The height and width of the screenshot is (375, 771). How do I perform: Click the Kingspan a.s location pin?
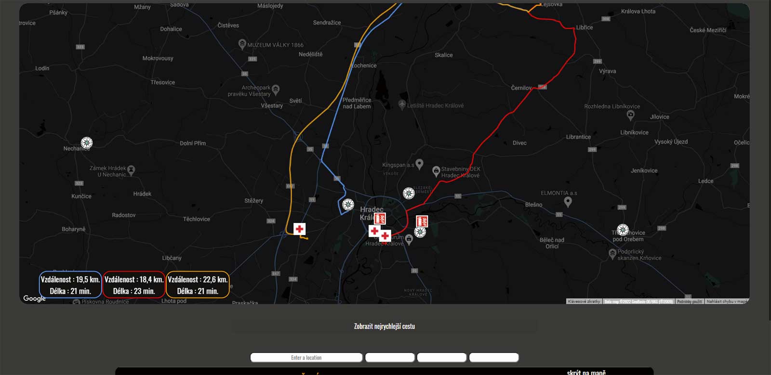(x=419, y=164)
